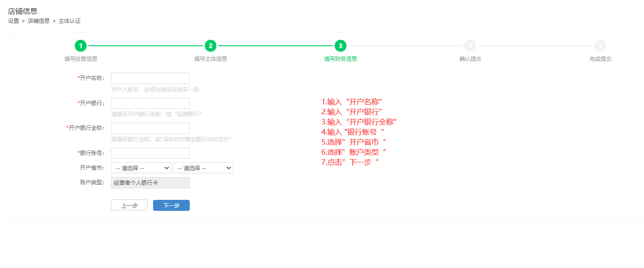Screen dimensions: 644x268
Task: Click the grey step 5 circle
Action: pyautogui.click(x=600, y=46)
